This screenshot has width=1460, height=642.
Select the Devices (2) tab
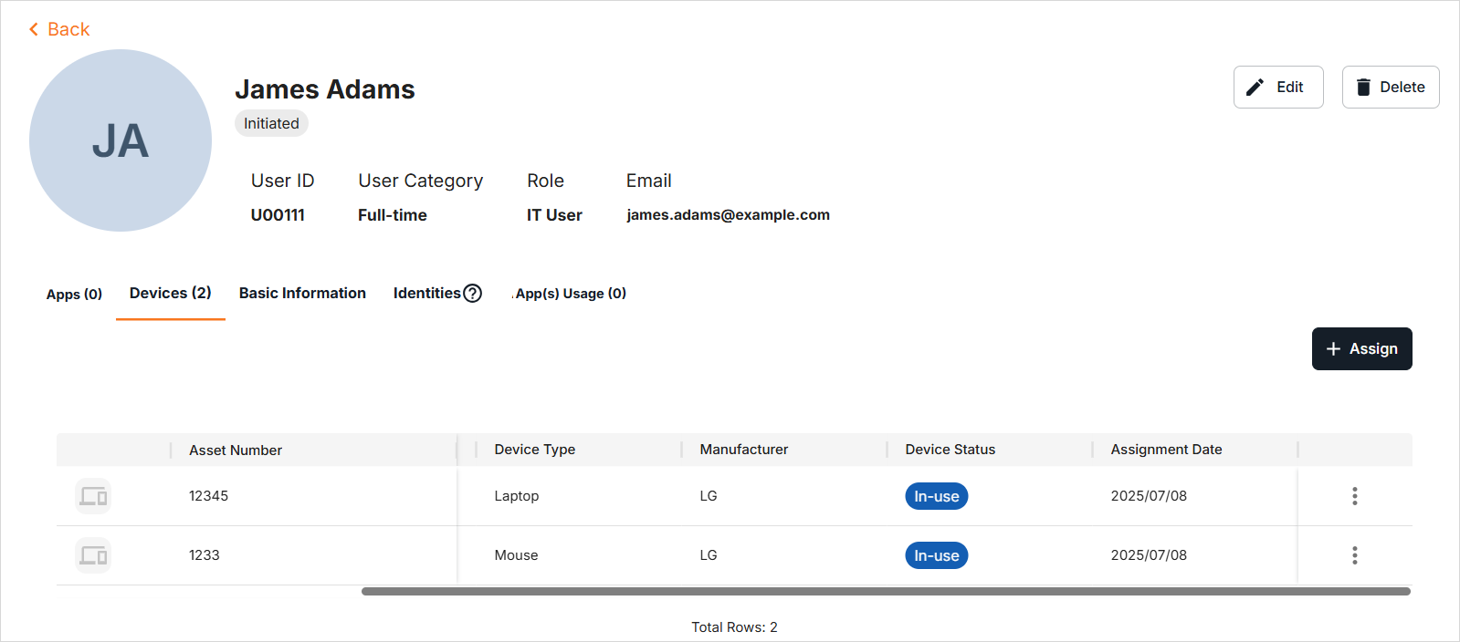[x=171, y=294]
